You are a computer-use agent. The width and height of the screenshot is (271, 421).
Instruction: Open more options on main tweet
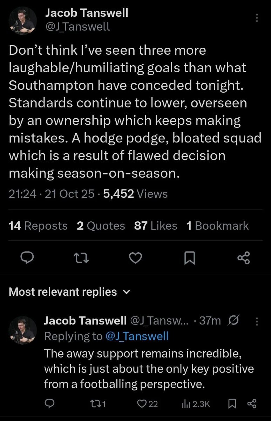pos(257,18)
